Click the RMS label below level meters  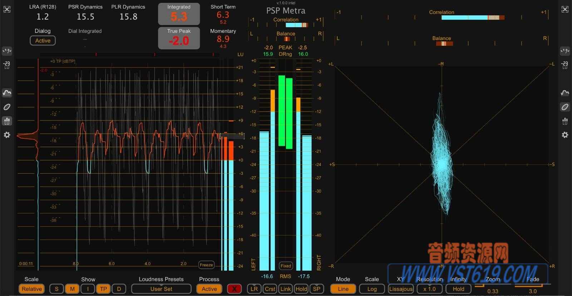tap(285, 276)
